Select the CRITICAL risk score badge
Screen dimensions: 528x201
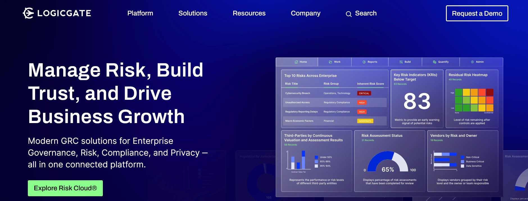pos(364,93)
